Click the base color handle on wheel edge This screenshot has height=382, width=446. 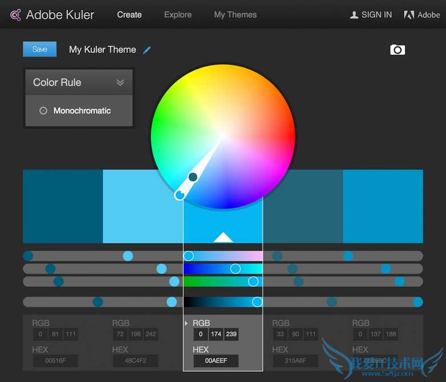click(180, 195)
